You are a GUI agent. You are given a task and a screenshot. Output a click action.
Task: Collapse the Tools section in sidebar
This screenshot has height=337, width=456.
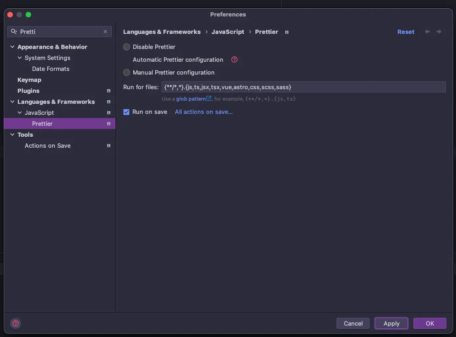tap(12, 134)
